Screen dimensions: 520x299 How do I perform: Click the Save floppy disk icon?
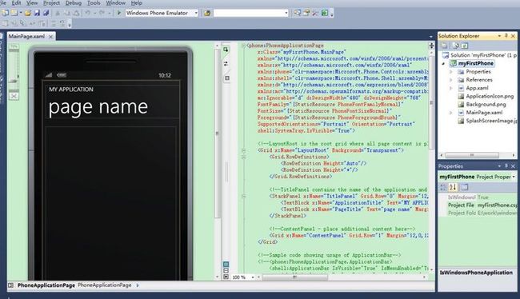tap(37, 13)
